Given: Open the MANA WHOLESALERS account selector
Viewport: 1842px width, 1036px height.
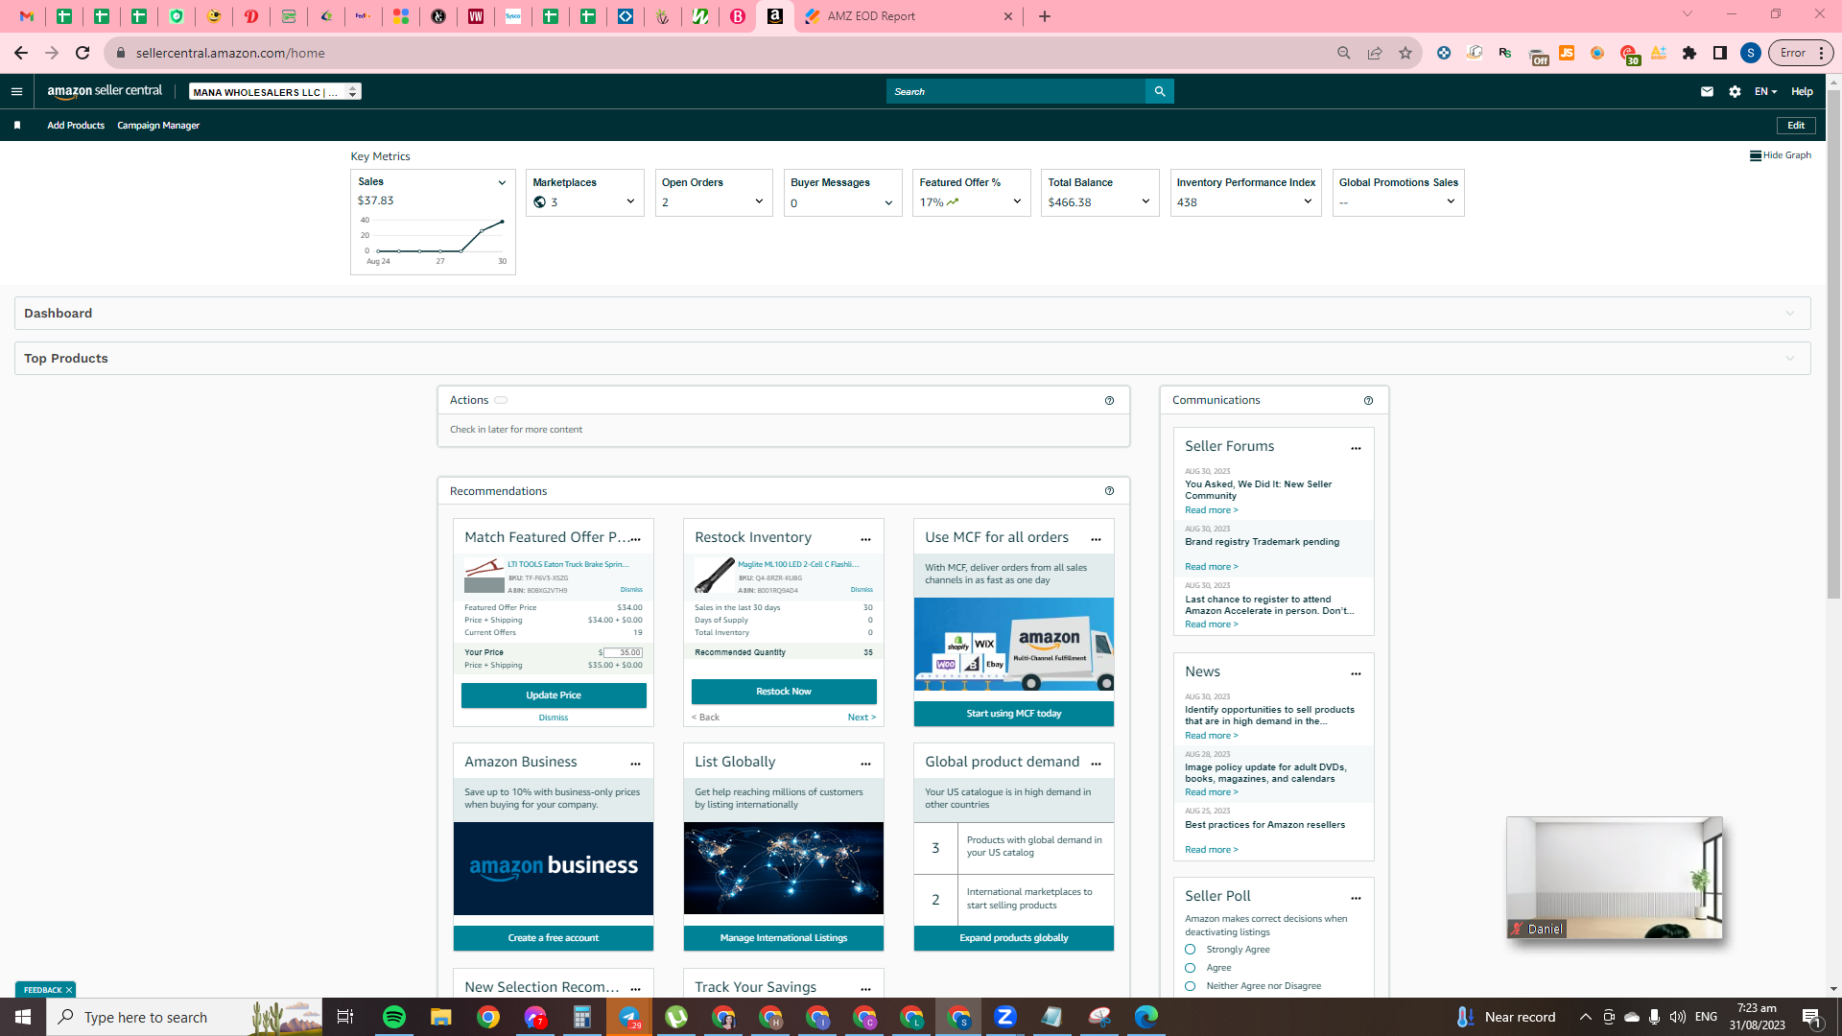Looking at the screenshot, I should [x=275, y=92].
